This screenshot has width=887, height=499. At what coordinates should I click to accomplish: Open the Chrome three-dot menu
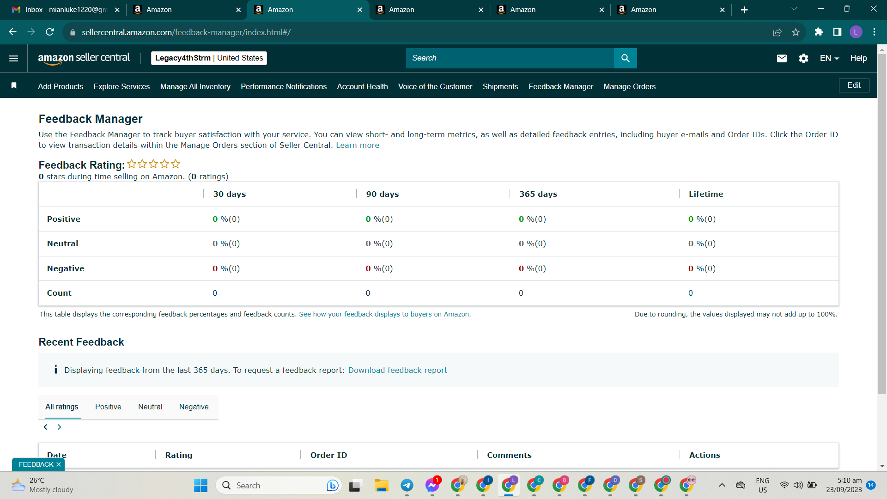click(x=874, y=32)
